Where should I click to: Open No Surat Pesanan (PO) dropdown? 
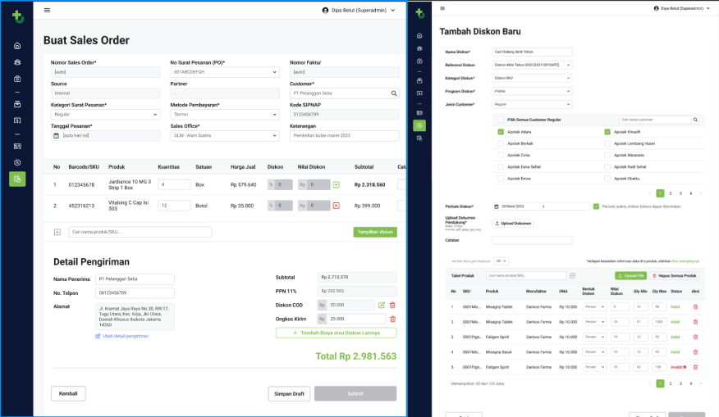coord(225,72)
